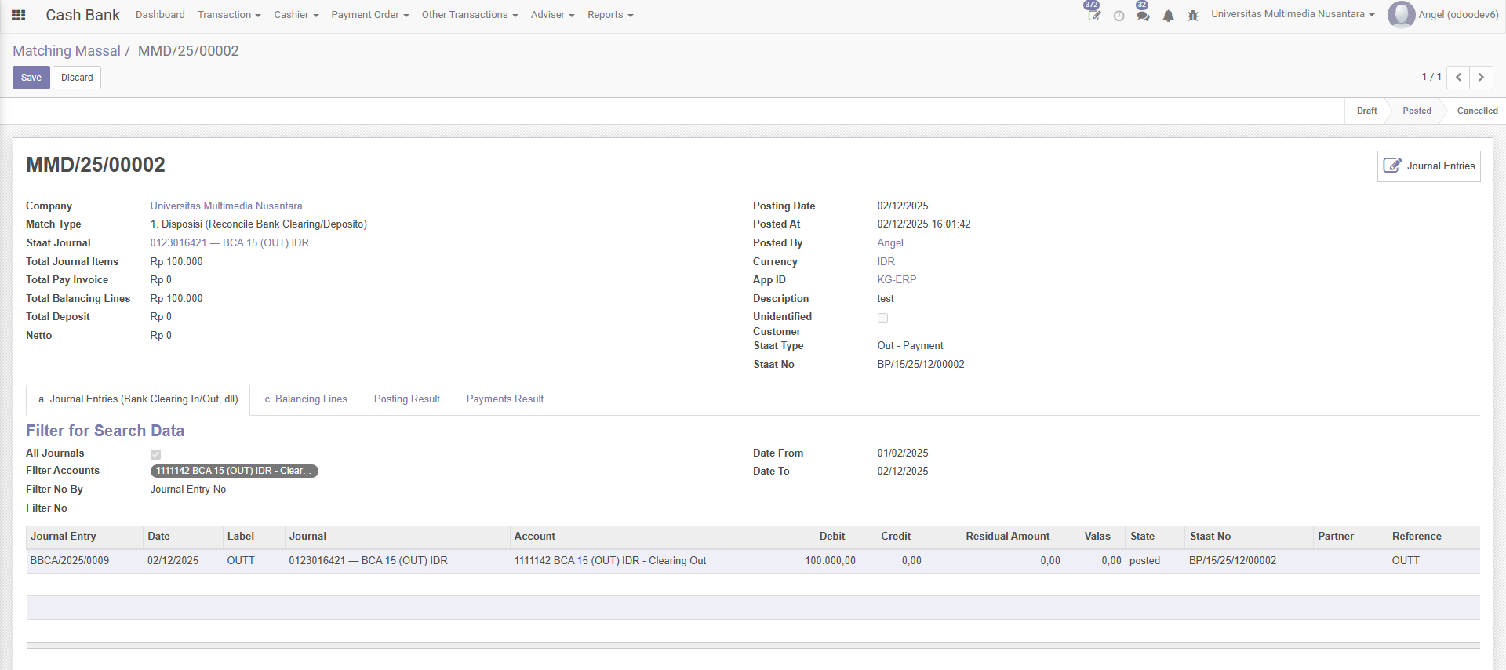The width and height of the screenshot is (1506, 670).
Task: Select the BBCA/2025/0009 journal entry row
Action: pos(70,560)
